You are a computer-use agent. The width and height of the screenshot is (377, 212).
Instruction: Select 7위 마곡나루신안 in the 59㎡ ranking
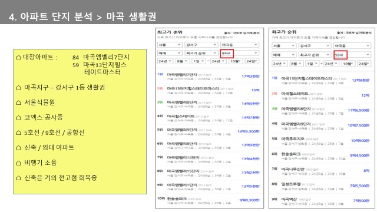(320, 171)
